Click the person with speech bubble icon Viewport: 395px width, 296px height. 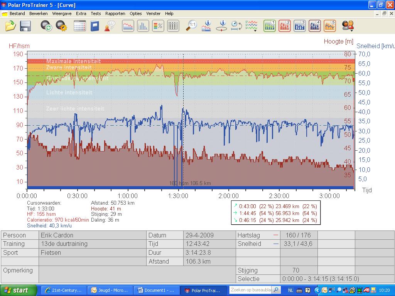pyautogui.click(x=110, y=26)
